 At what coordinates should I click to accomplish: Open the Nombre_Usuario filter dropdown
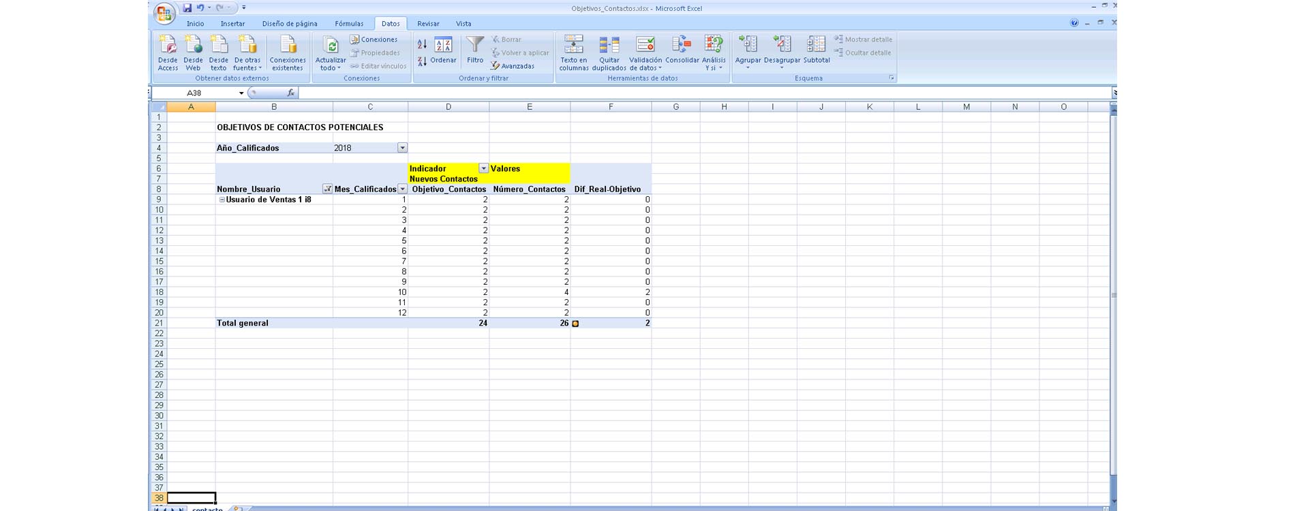coord(327,189)
